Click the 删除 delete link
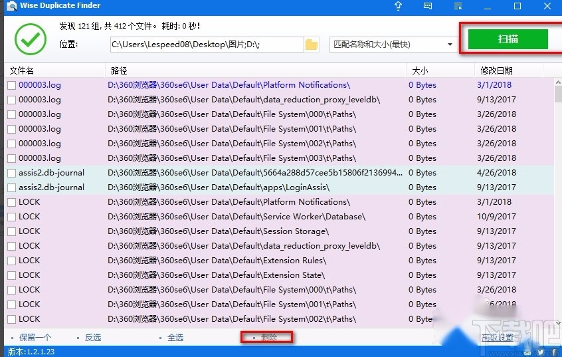 point(269,337)
